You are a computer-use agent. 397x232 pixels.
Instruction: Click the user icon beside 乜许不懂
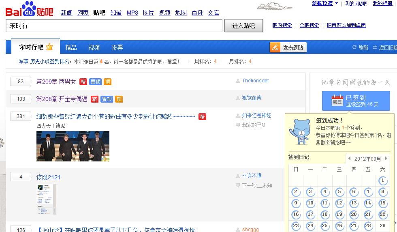point(238,176)
